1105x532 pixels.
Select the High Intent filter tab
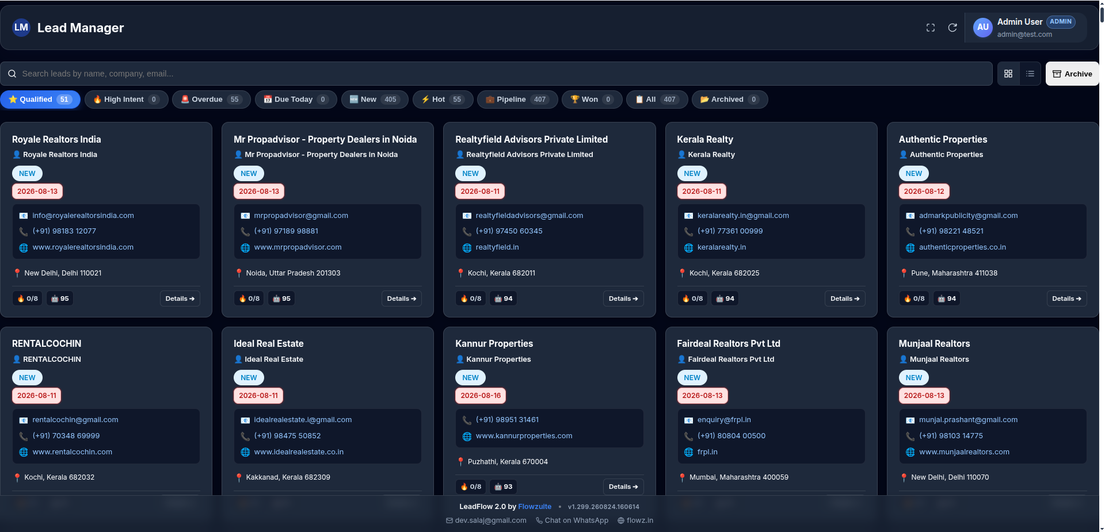(127, 99)
